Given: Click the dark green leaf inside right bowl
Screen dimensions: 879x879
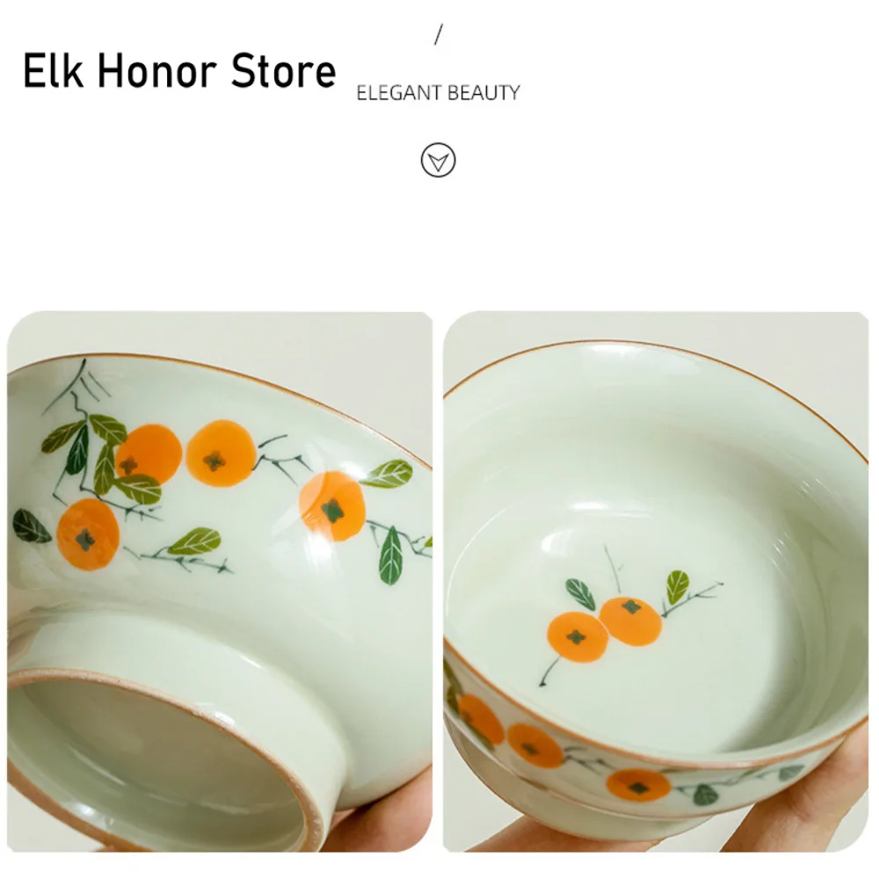Looking at the screenshot, I should pos(580,594).
